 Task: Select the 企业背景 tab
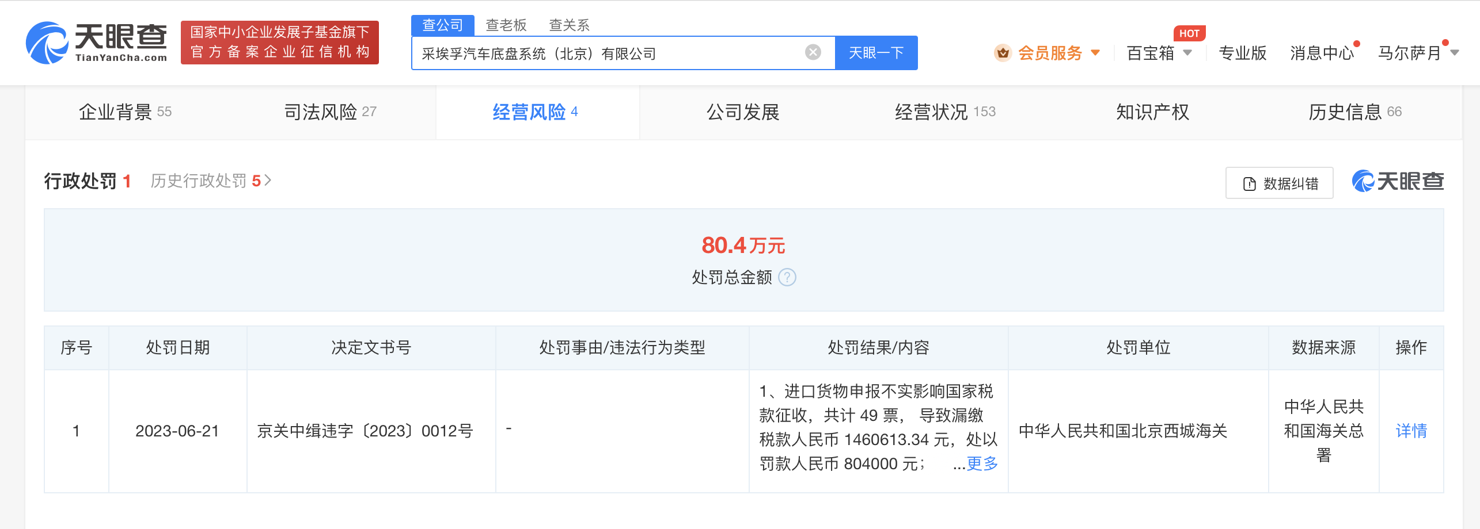[116, 112]
